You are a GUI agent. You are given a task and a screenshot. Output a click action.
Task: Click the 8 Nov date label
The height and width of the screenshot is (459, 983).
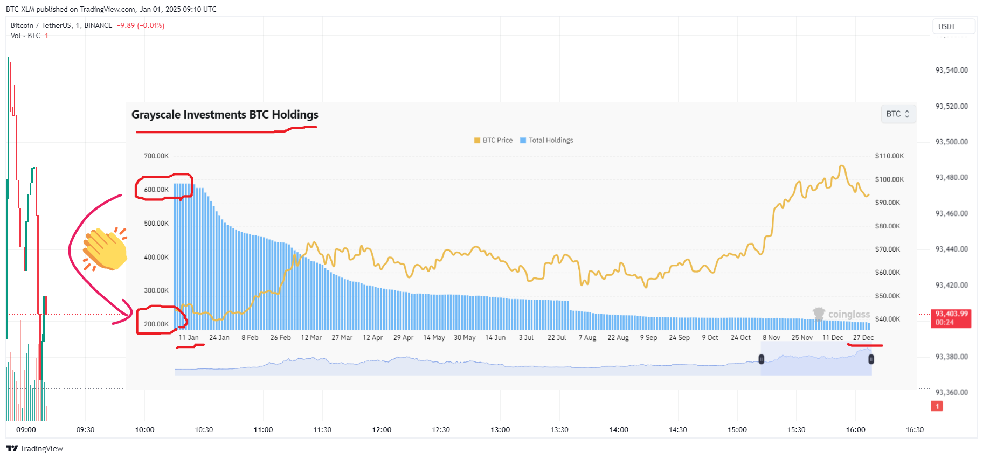[771, 338]
